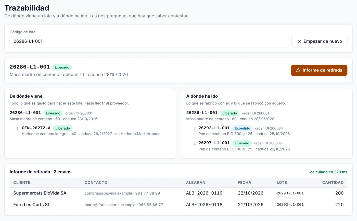Click the warning triangle icon on Informe de retirada
Viewport: 357px width, 221px height.
pyautogui.click(x=298, y=70)
